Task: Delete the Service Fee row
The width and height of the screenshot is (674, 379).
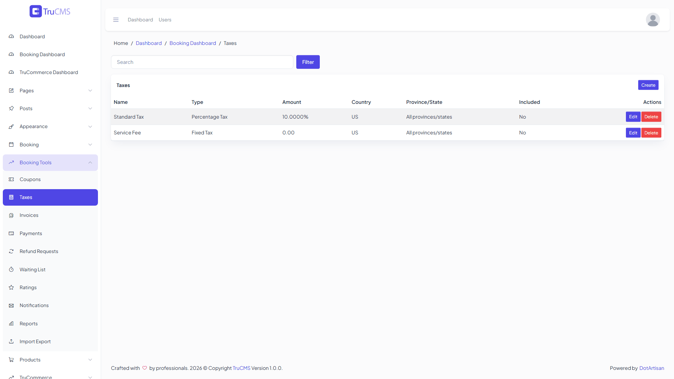Action: pyautogui.click(x=651, y=133)
